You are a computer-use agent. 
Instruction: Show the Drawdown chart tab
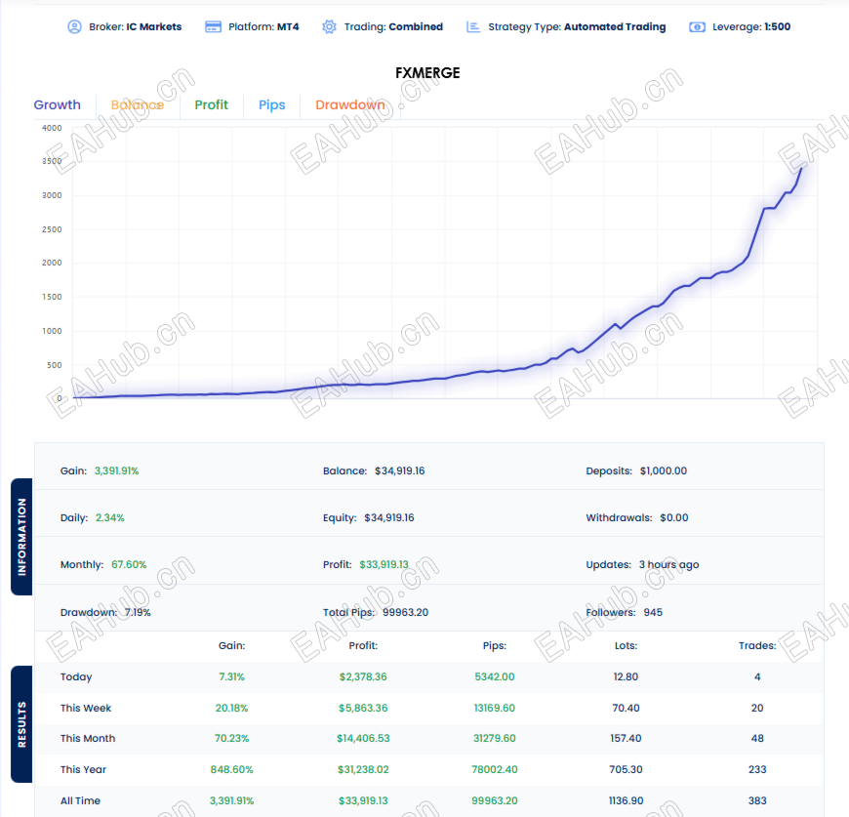[x=350, y=105]
